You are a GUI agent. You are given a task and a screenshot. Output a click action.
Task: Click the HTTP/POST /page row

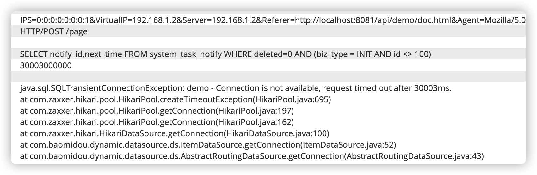[268, 31]
